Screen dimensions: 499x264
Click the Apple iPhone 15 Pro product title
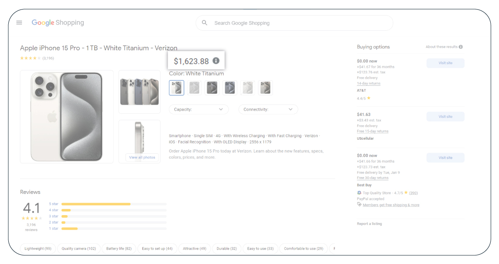99,48
